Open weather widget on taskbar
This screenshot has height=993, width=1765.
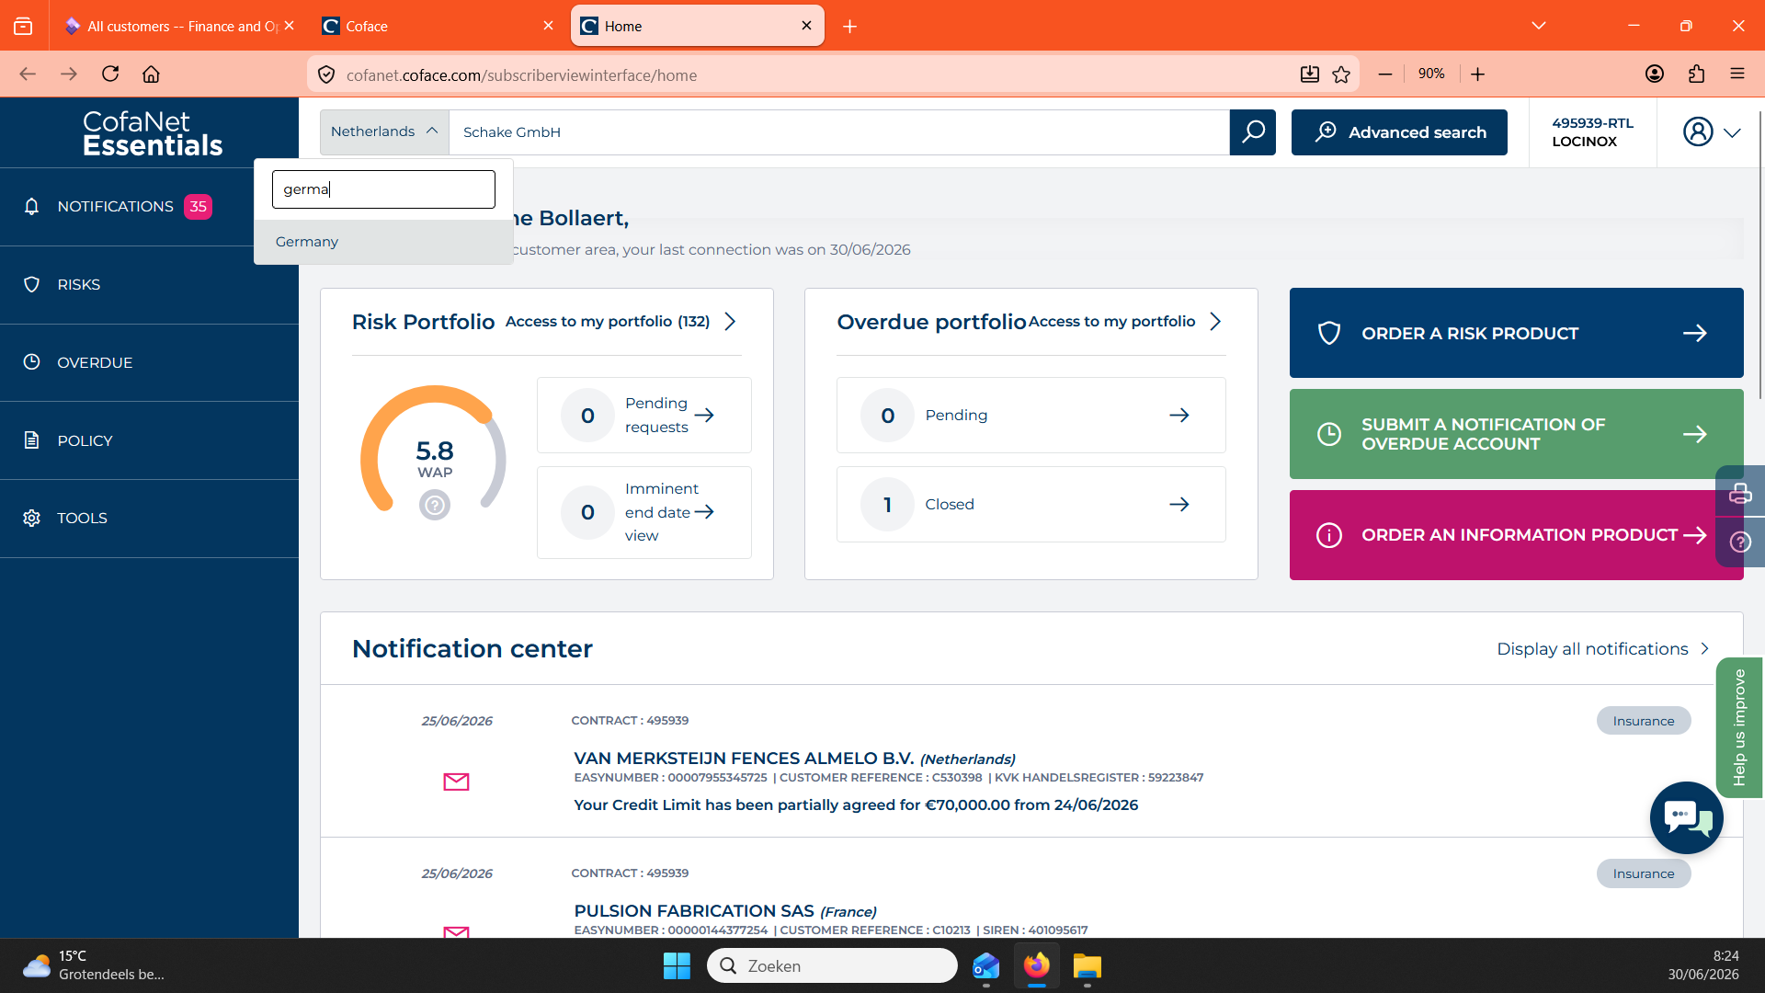click(x=93, y=965)
